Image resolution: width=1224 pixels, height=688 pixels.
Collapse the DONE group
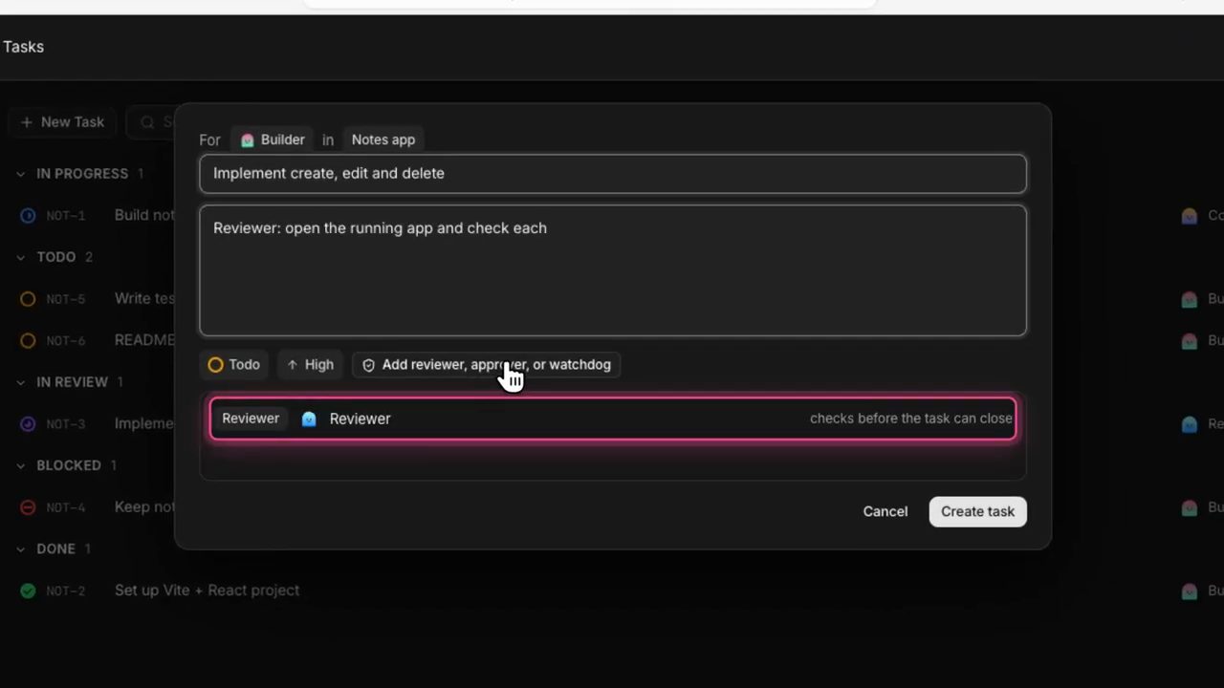(21, 549)
